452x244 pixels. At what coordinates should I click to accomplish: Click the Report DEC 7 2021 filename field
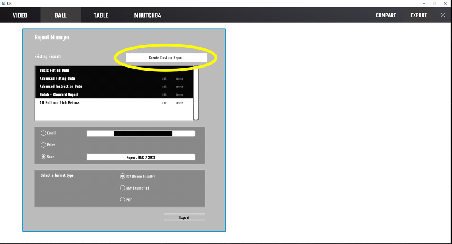[141, 157]
